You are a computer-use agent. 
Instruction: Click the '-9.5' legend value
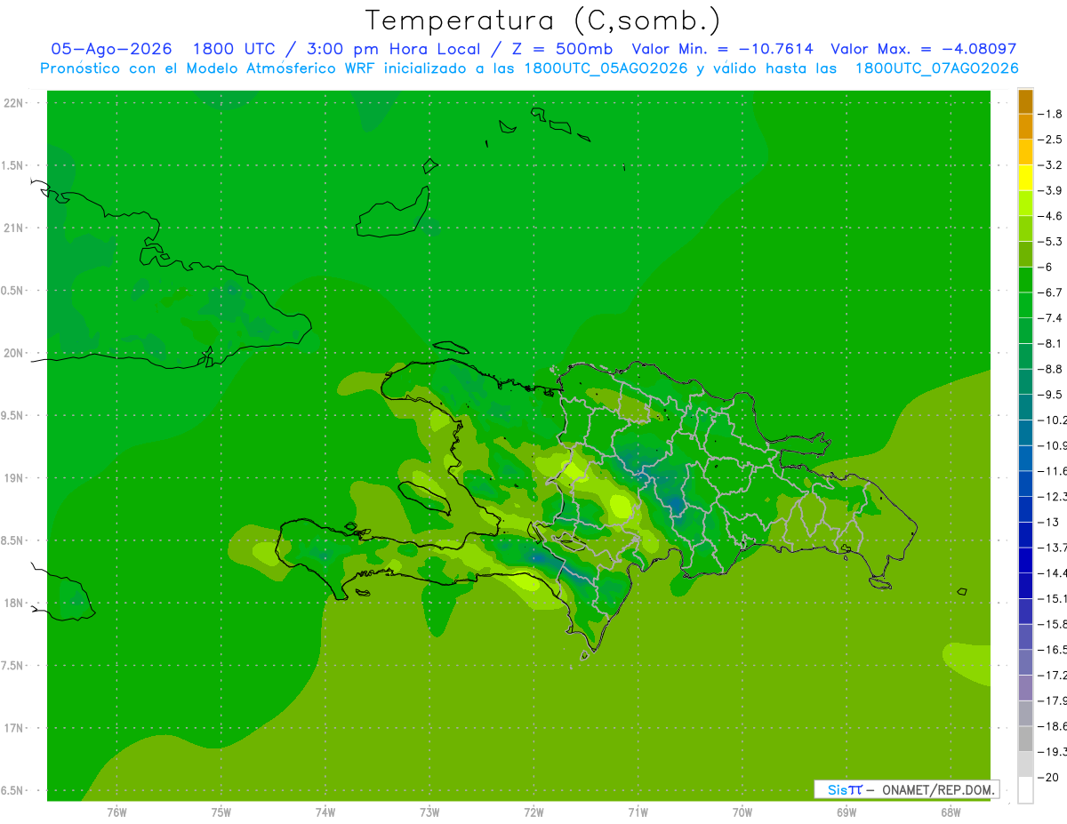[1049, 395]
